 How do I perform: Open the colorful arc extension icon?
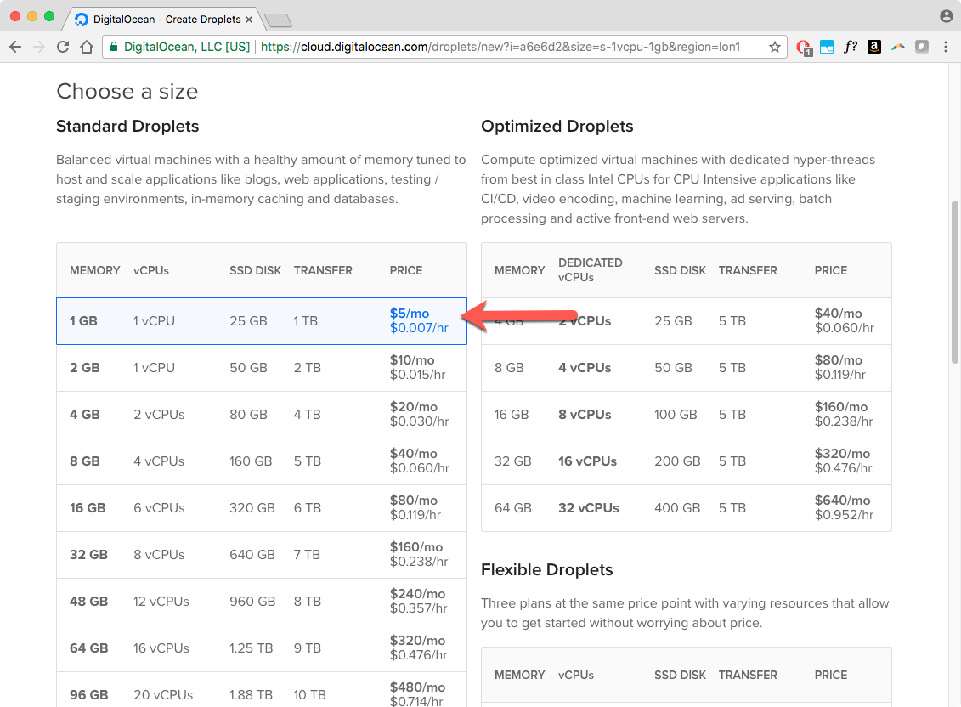[x=898, y=47]
